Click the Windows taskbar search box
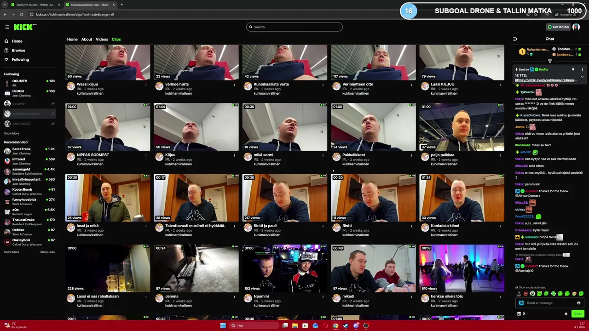 (254, 325)
